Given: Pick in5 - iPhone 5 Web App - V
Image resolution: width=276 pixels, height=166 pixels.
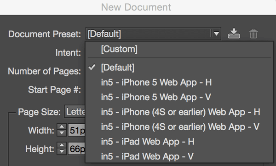Looking at the screenshot, I should [179, 97].
